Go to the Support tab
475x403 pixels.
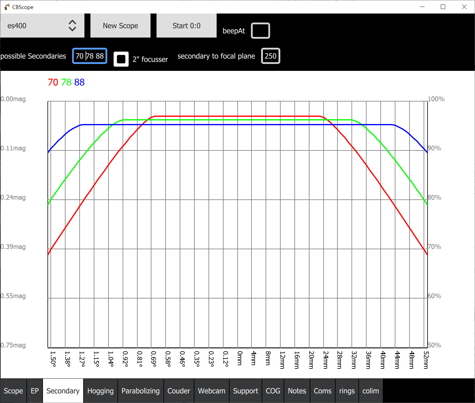(246, 391)
